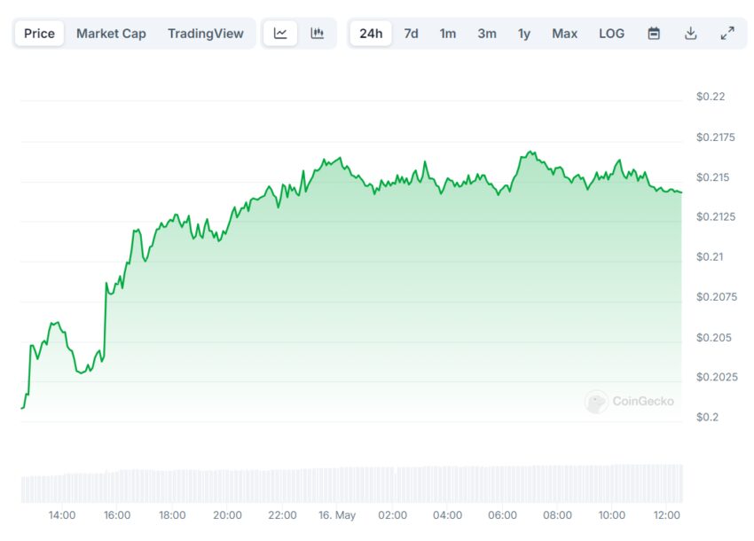Click the $0.215 price axis label

(712, 177)
